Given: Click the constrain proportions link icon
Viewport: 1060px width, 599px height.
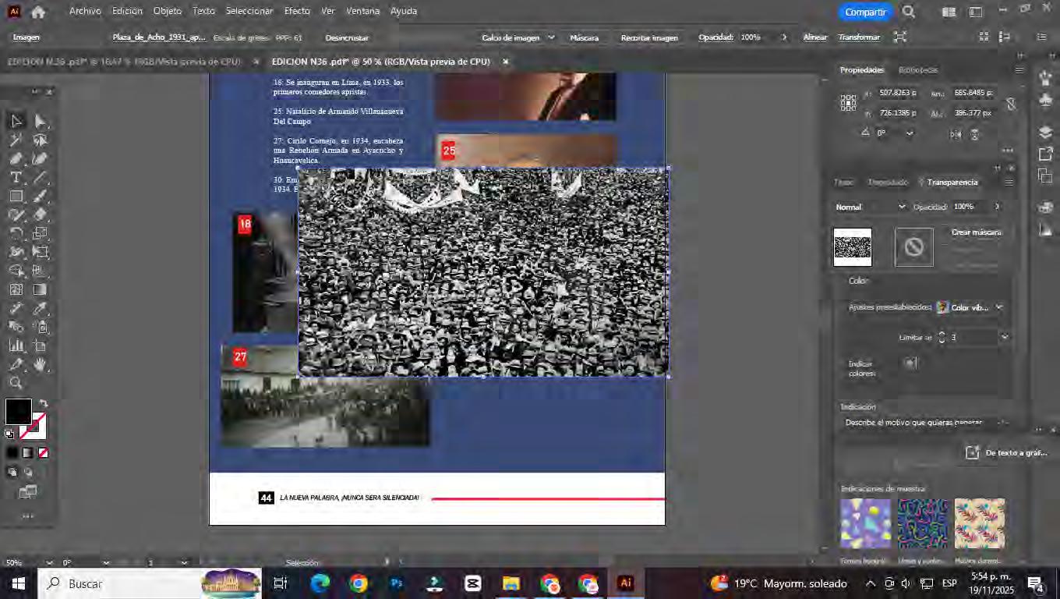Looking at the screenshot, I should coord(1011,104).
